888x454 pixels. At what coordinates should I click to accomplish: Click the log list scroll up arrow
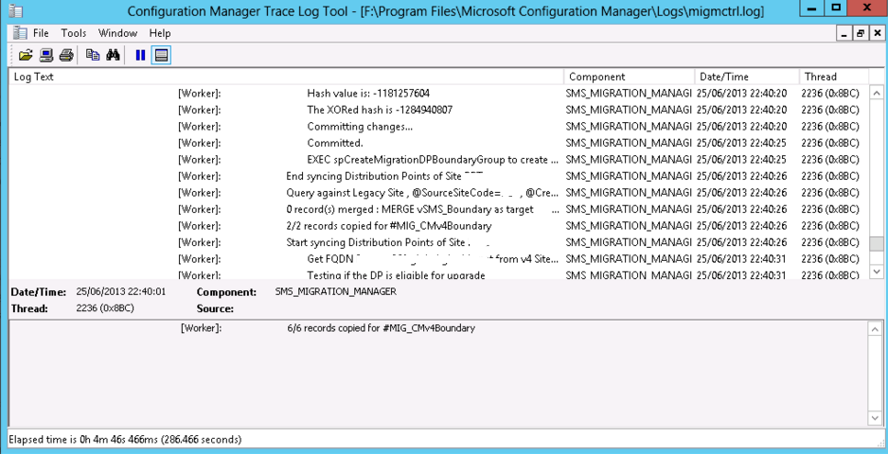pos(876,93)
